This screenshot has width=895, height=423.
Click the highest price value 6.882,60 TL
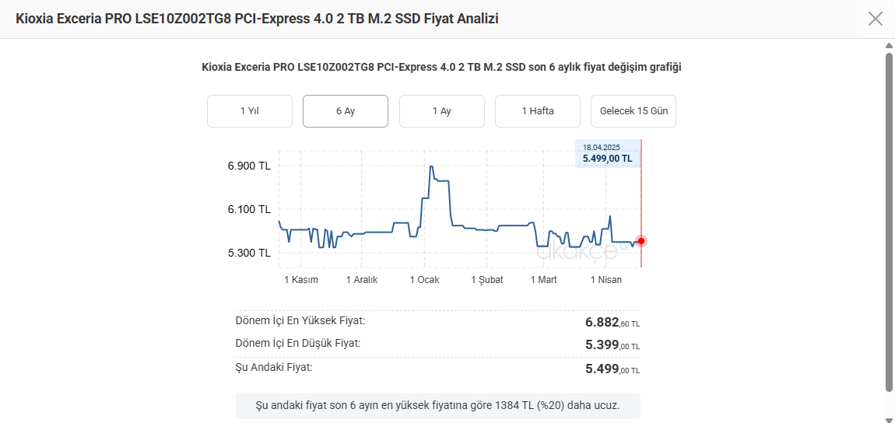pos(612,322)
